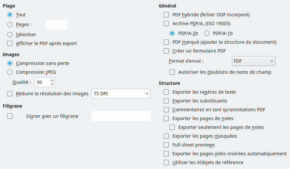Select the PDF/A-1b radio button
290x169 pixels.
(x=207, y=33)
